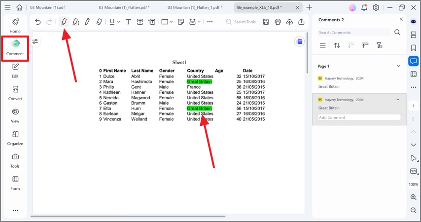Click highlighted Great Britain in Mara row
This screenshot has height=222, width=421.
pos(200,81)
